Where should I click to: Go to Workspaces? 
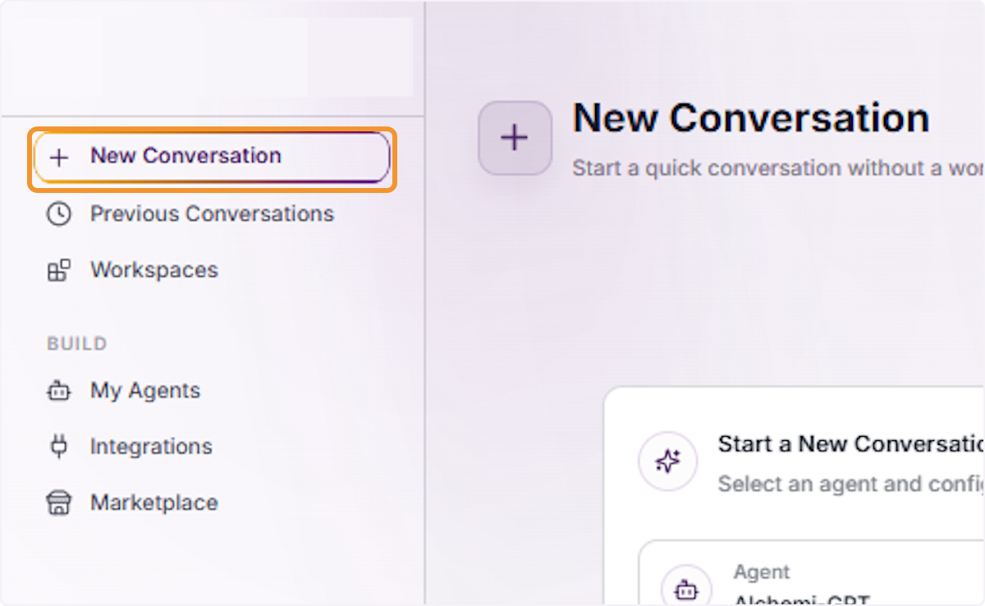tap(133, 270)
